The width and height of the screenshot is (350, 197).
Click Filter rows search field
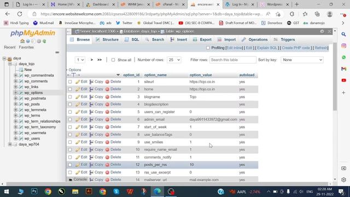(233, 60)
